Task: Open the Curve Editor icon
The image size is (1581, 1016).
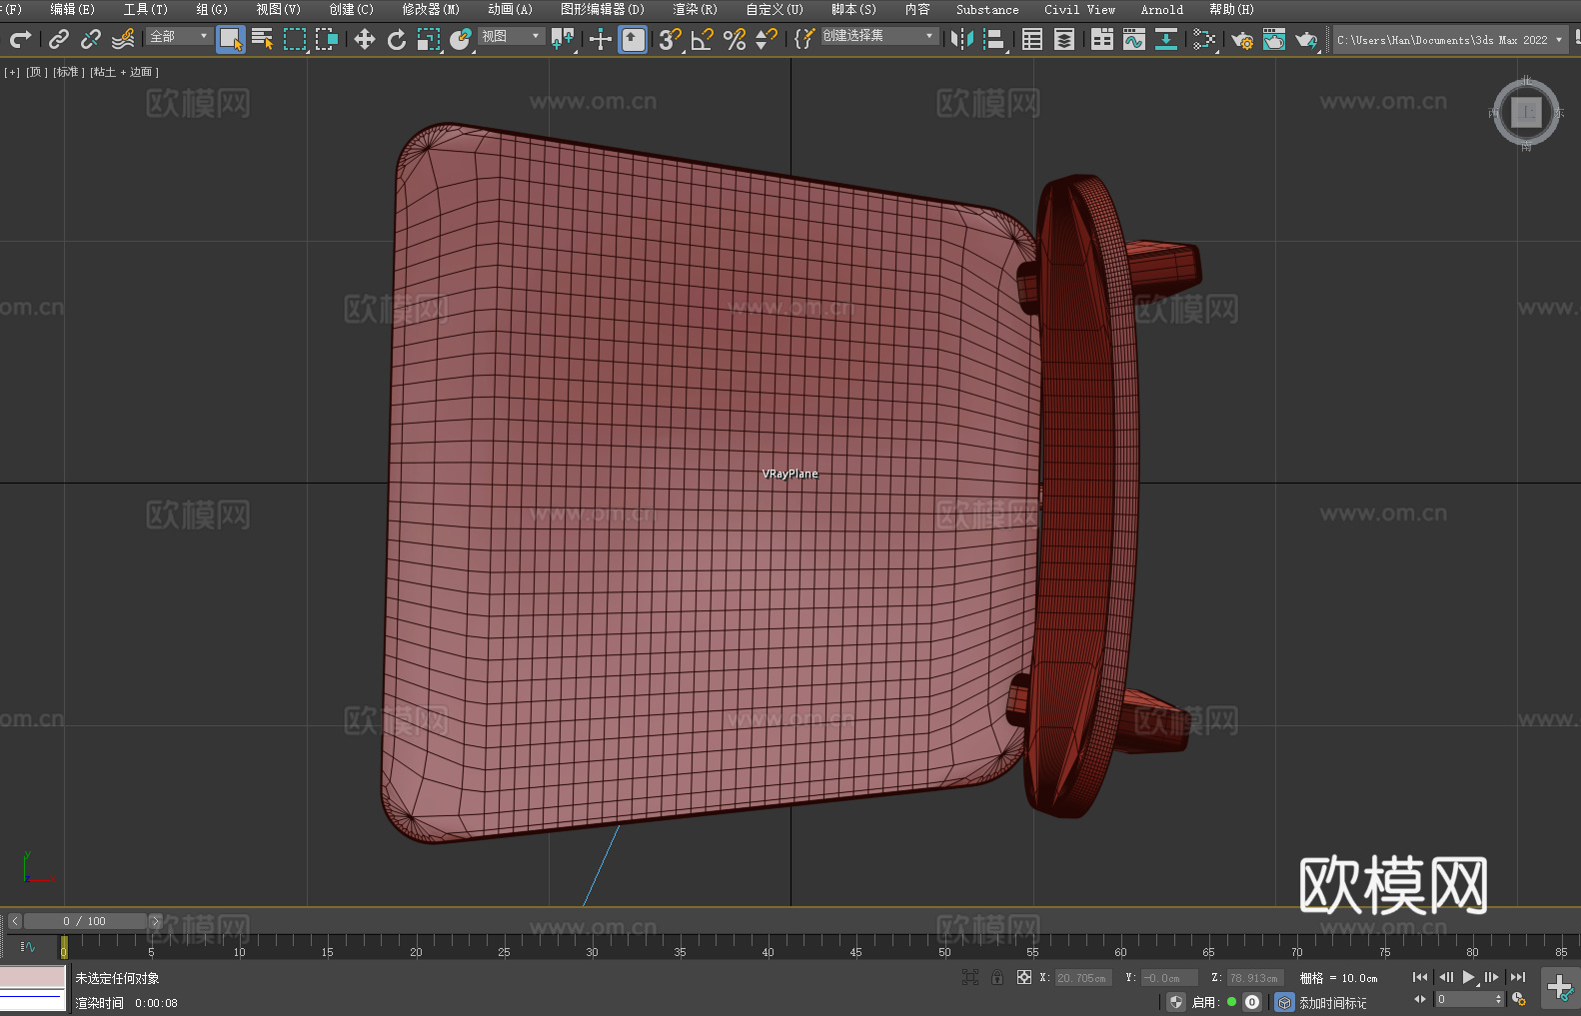Action: click(x=1134, y=39)
